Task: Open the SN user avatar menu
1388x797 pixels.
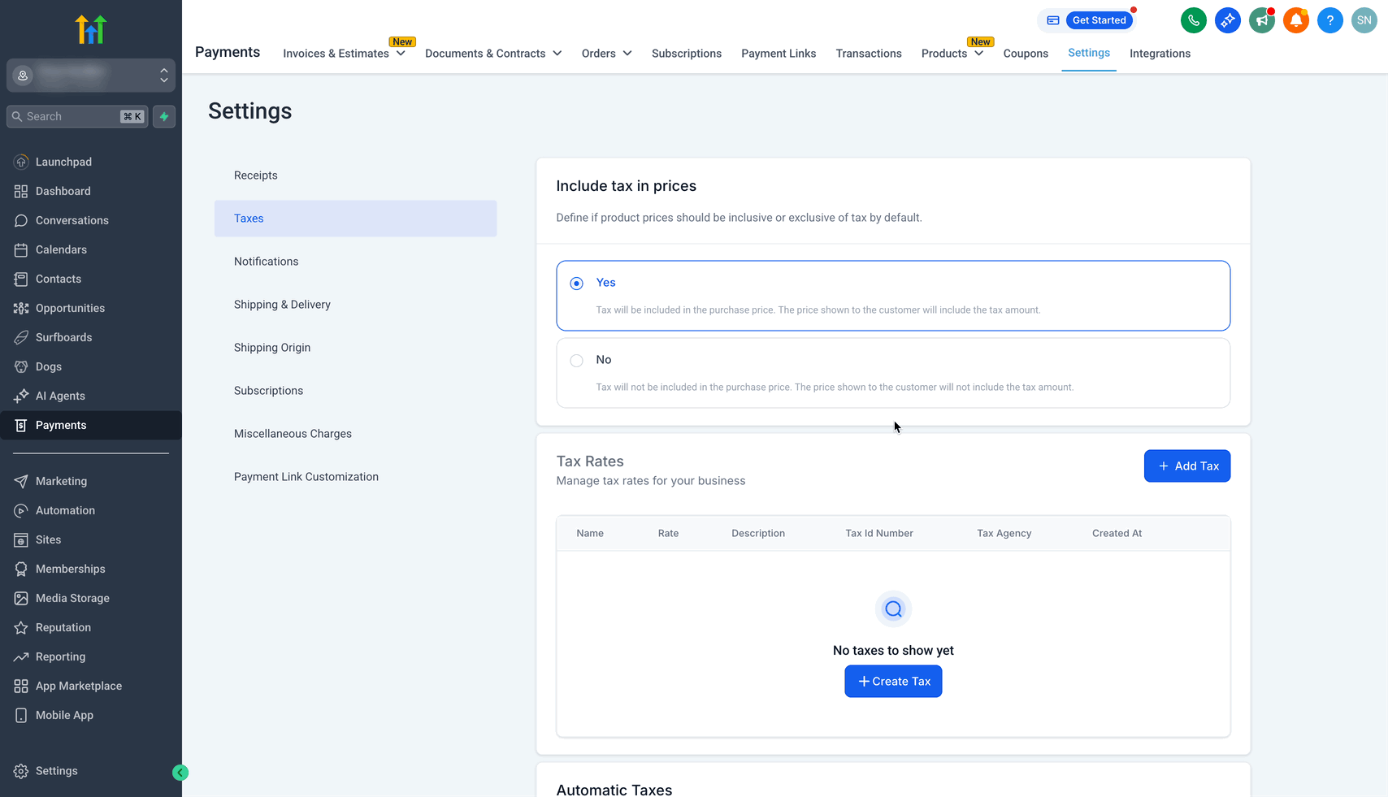Action: [1364, 20]
